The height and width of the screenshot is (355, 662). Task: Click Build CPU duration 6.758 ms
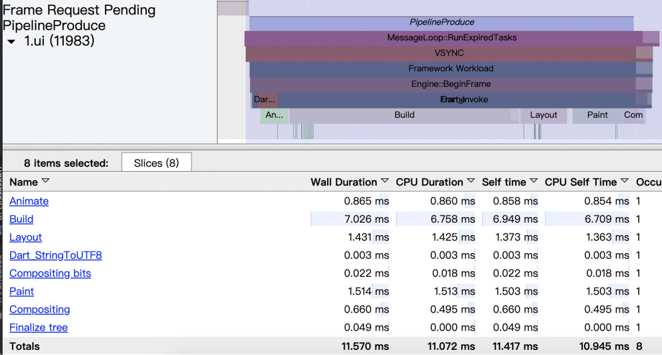453,219
